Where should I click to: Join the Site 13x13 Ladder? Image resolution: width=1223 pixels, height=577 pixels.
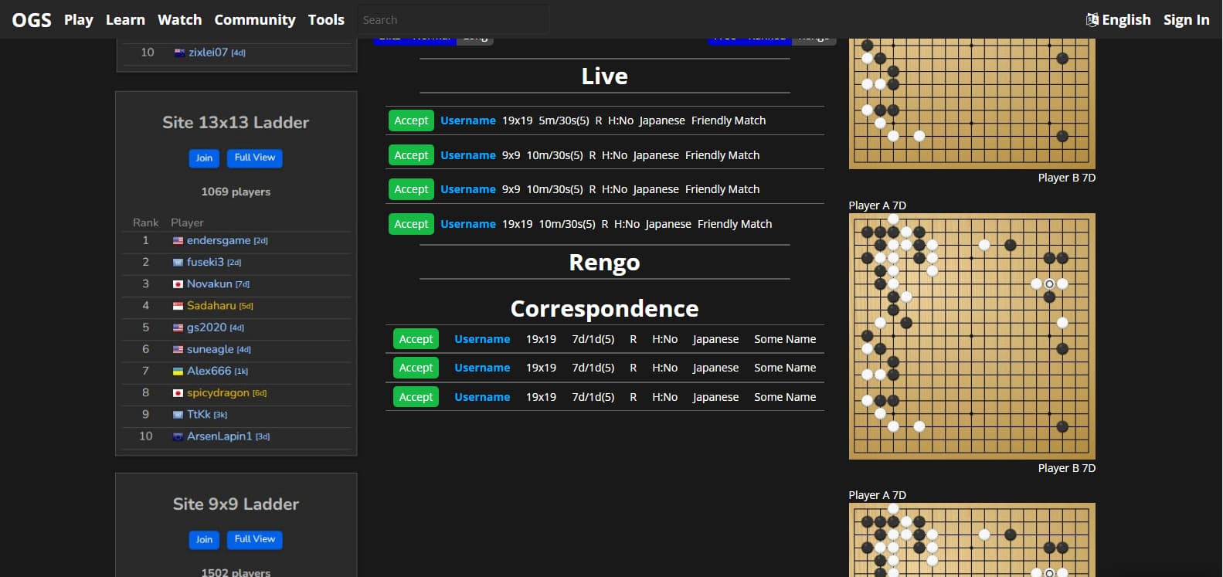pyautogui.click(x=204, y=158)
